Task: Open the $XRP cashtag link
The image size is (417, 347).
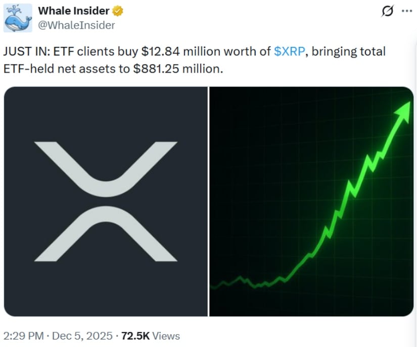Action: [290, 51]
